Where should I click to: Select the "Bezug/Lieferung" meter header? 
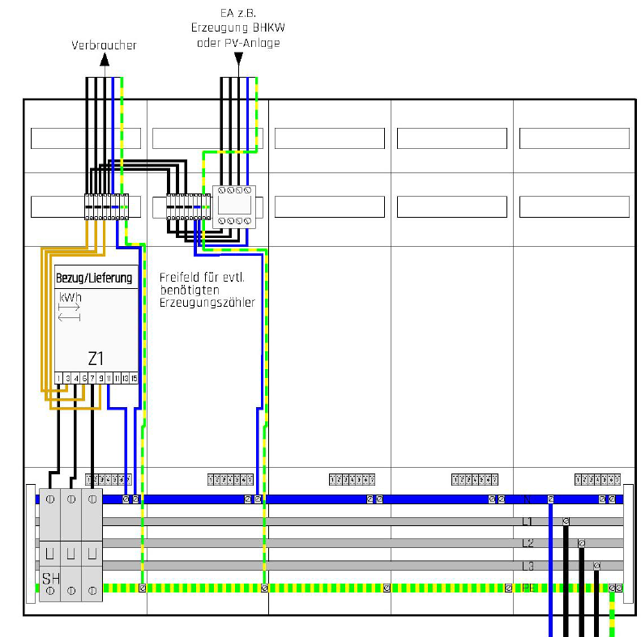(x=96, y=278)
